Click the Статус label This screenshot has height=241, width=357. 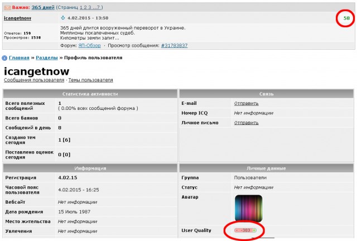click(190, 187)
